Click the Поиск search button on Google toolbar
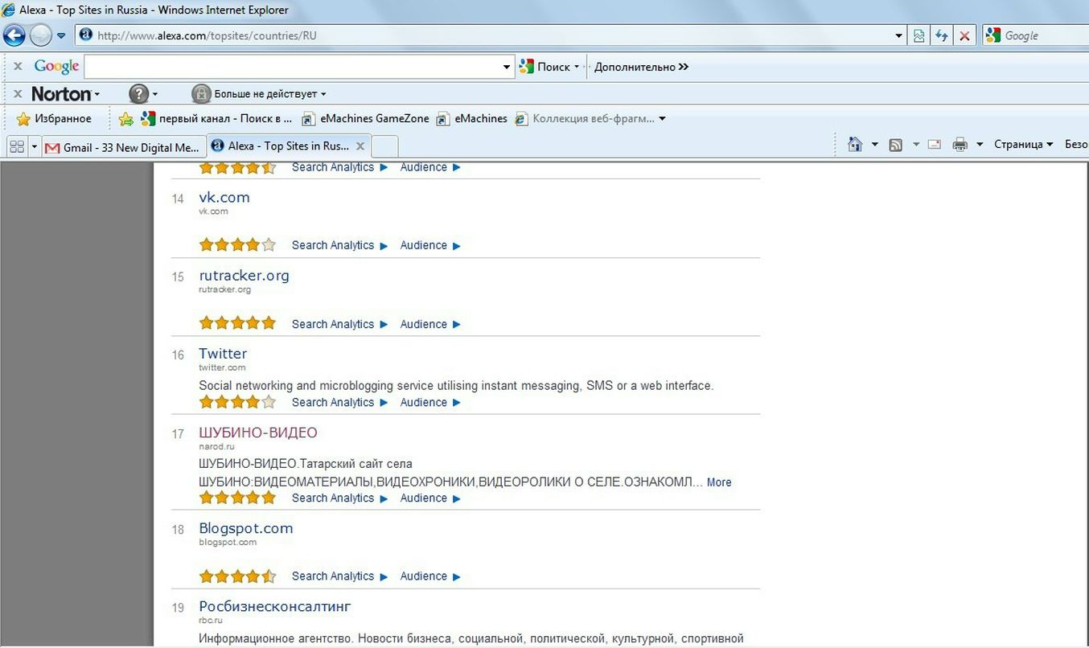Screen dimensions: 1089x648 [x=549, y=67]
